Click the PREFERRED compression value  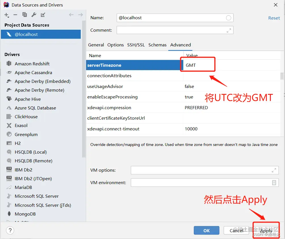(196, 107)
